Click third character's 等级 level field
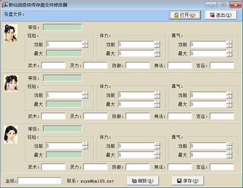243x188 pixels. (63, 129)
